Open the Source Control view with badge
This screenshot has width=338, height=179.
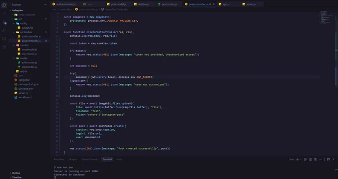[4, 22]
